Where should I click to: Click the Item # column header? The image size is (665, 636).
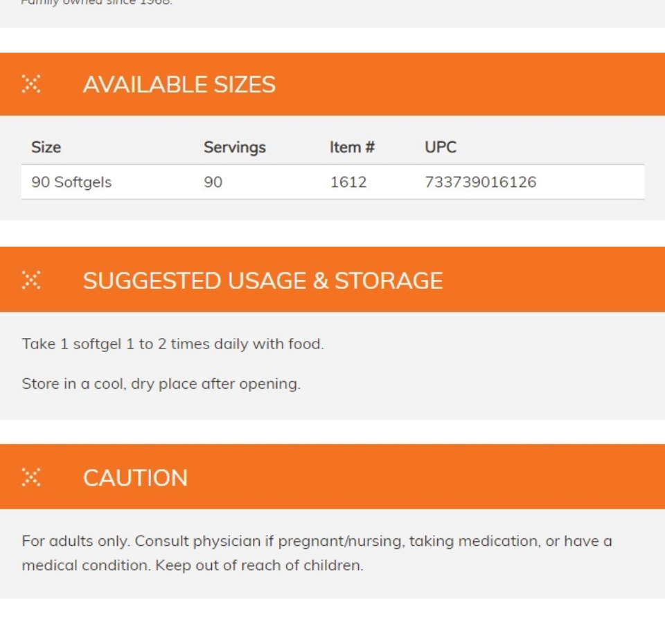click(x=352, y=148)
